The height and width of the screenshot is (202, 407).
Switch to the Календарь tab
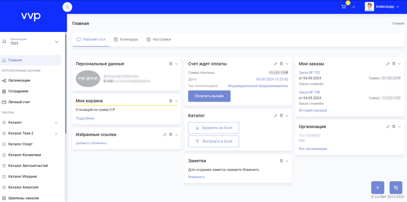[126, 39]
